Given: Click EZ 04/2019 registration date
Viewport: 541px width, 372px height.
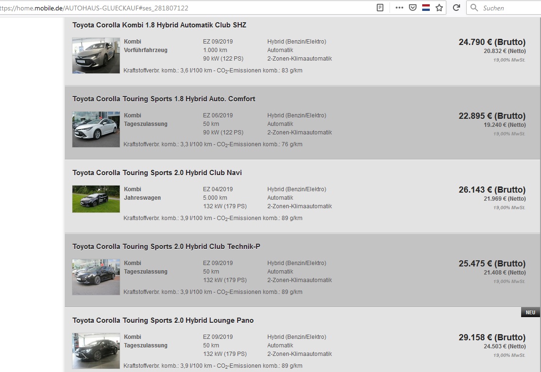Looking at the screenshot, I should pos(218,189).
